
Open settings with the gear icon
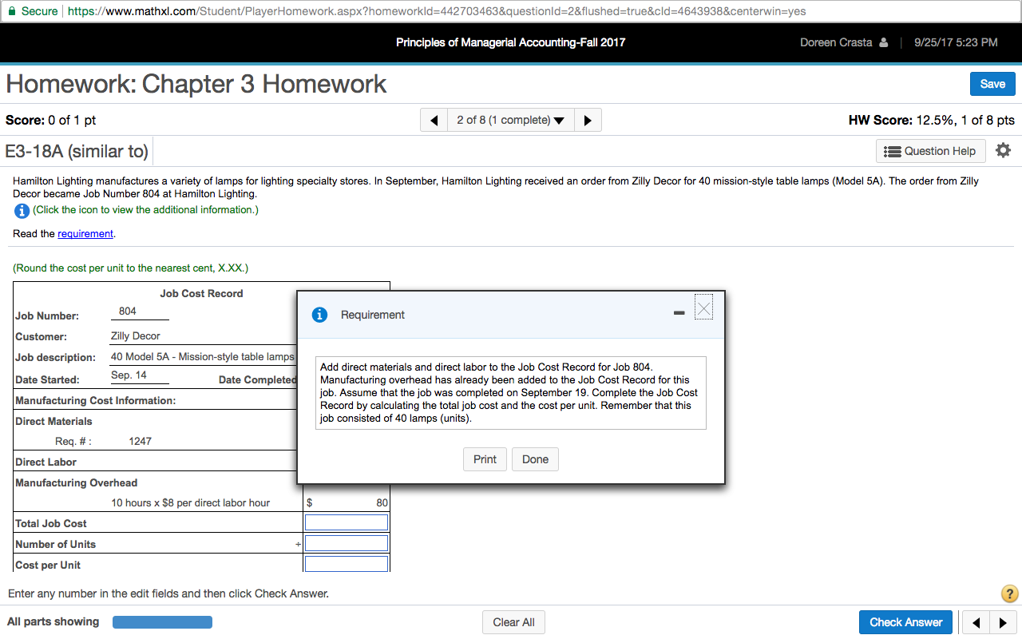(x=1003, y=150)
